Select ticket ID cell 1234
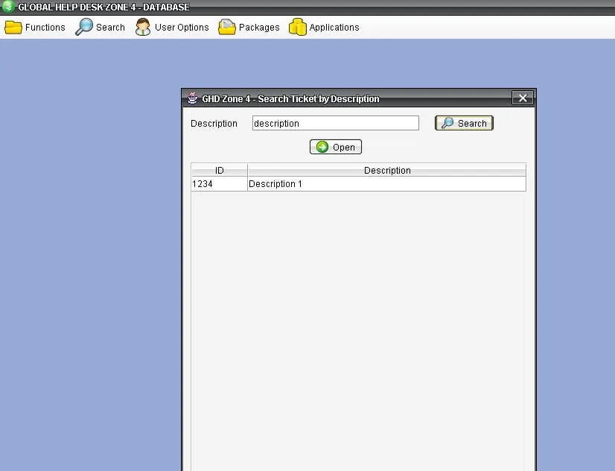This screenshot has height=471, width=615. (x=219, y=183)
